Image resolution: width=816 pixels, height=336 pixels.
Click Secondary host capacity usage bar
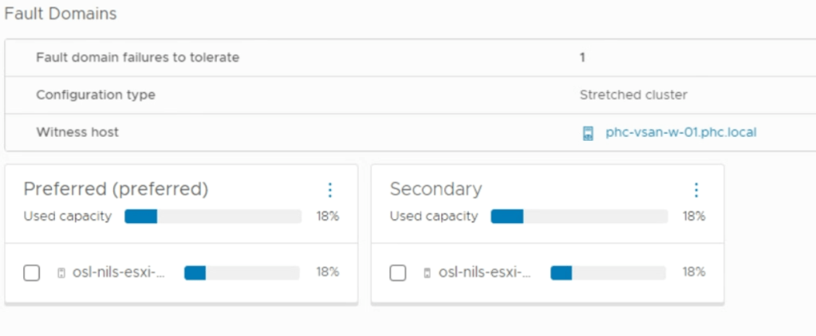[x=608, y=272]
